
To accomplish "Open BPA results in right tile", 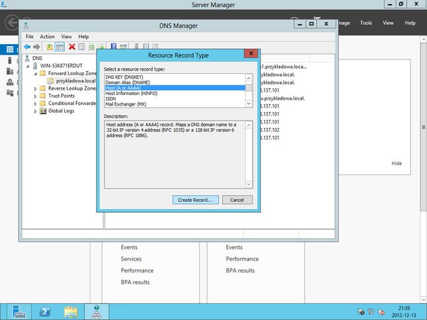I will (240, 271).
